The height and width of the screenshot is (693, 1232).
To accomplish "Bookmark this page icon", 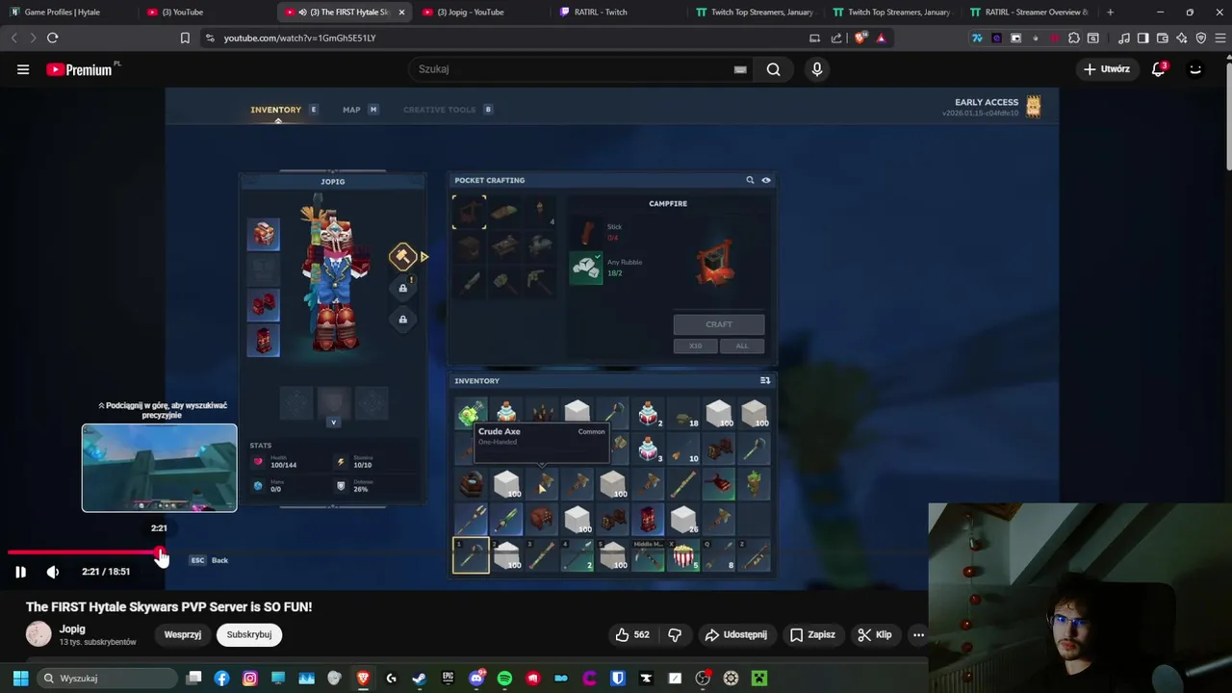I will click(185, 38).
